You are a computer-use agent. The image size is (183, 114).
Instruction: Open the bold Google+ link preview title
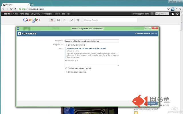click(87, 48)
